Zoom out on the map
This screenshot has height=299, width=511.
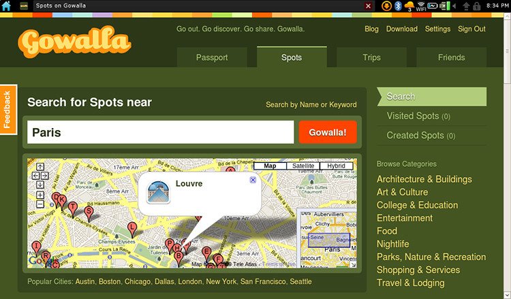pyautogui.click(x=40, y=204)
